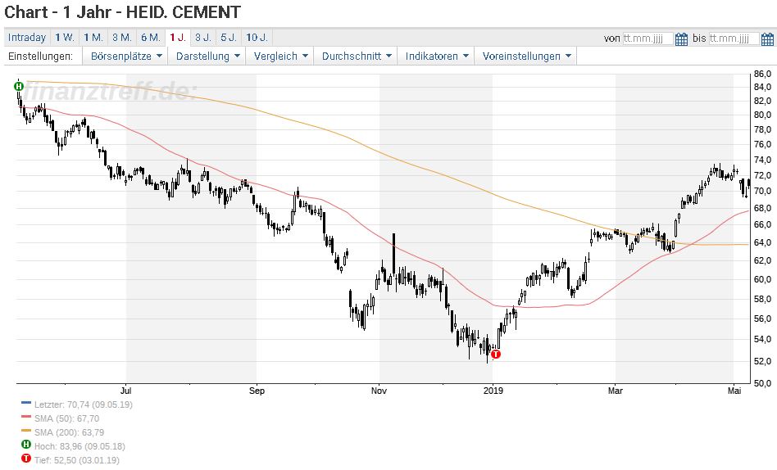This screenshot has width=777, height=470.
Task: Open the 'von' date calendar picker icon
Action: click(x=681, y=38)
